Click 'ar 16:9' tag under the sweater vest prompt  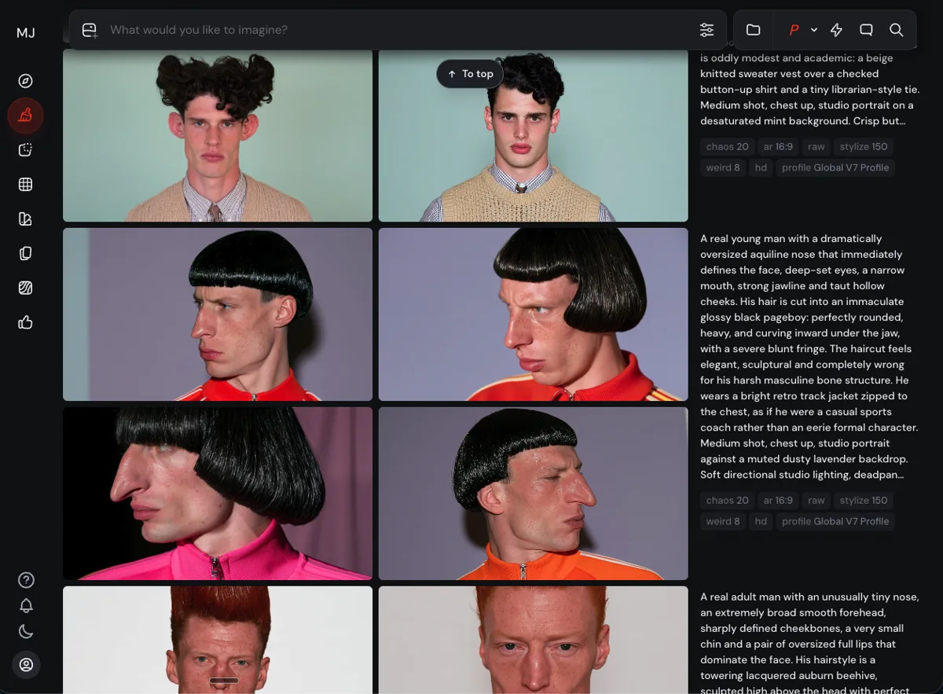[778, 146]
